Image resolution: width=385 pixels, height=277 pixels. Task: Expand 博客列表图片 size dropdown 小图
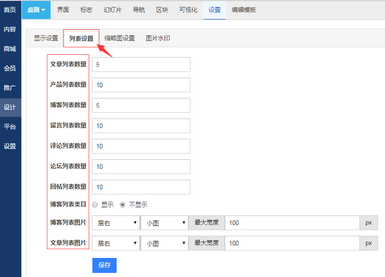coord(164,223)
